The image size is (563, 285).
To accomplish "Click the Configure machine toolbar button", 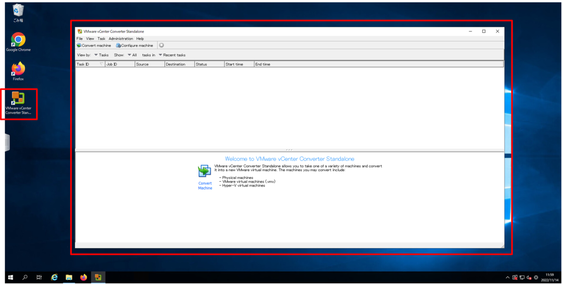I will coord(135,46).
